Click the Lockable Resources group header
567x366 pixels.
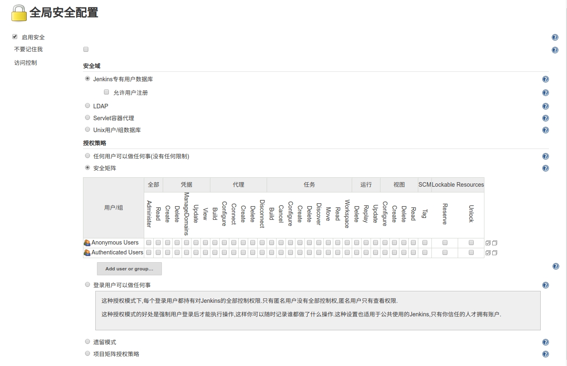(458, 185)
